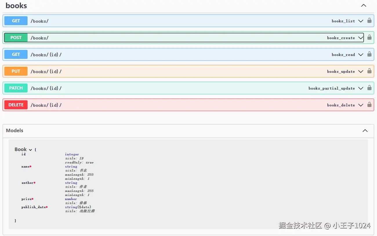Viewport: 377px width, 236px height.
Task: Expand the books_list operation chevron
Action: [360, 21]
